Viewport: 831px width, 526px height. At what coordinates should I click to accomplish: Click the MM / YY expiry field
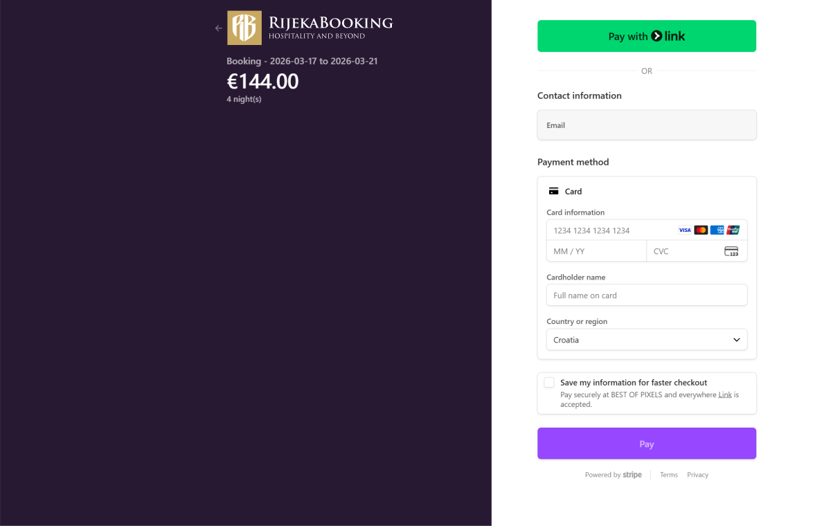[x=596, y=251]
